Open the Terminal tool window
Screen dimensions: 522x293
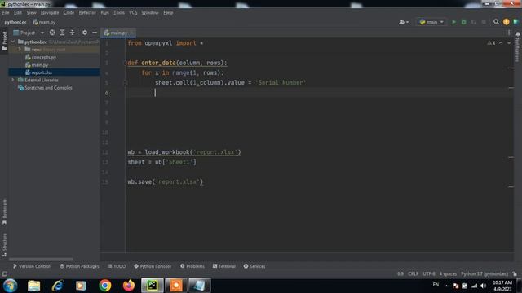[x=224, y=266]
